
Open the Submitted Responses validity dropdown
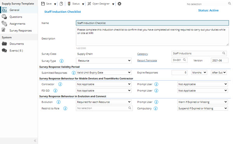[x=104, y=73]
